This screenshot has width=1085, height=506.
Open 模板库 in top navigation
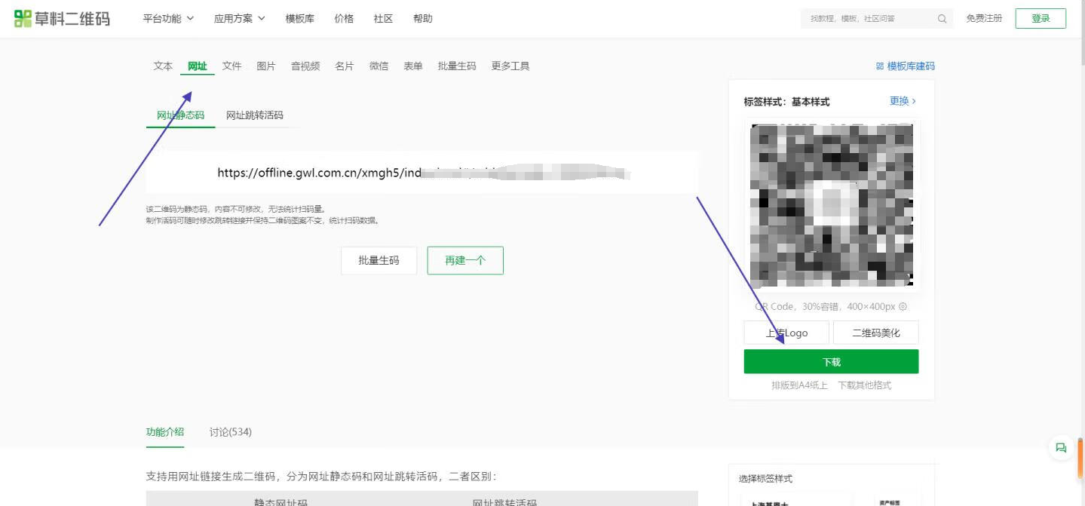(x=300, y=19)
